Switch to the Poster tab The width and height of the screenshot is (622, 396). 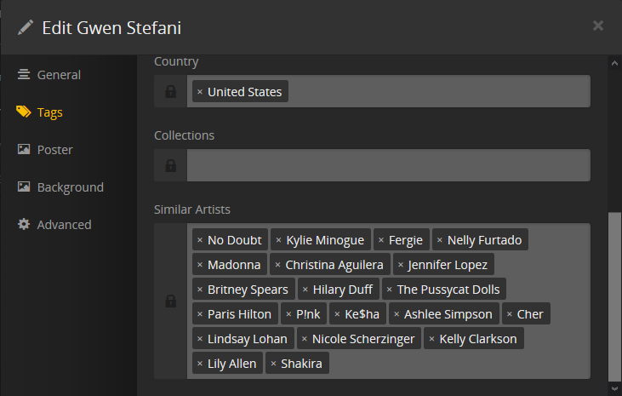pos(54,150)
